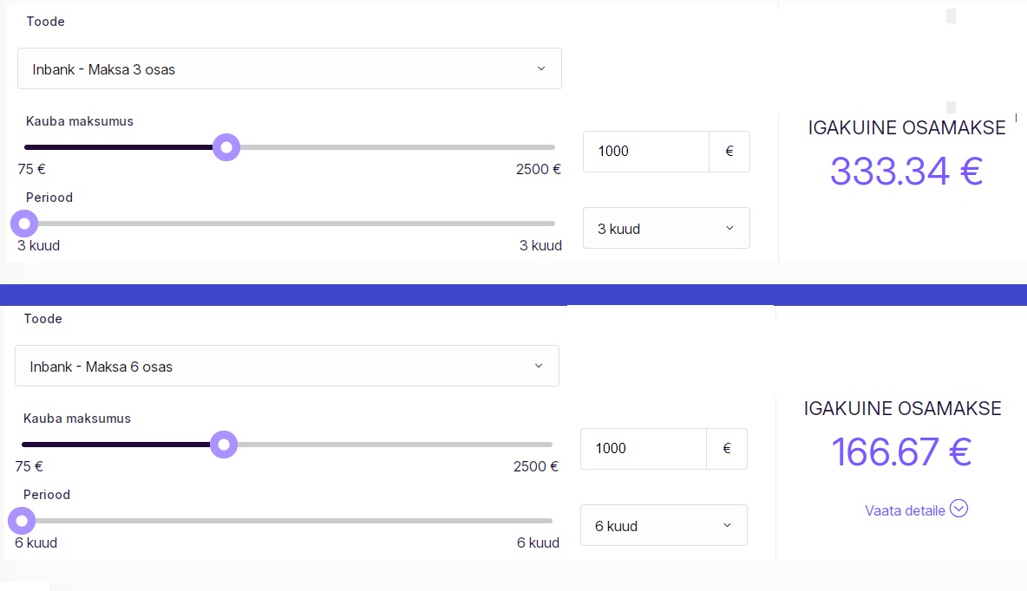Focus the 1000 amount field in the upper calculator
1027x591 pixels.
pos(646,152)
